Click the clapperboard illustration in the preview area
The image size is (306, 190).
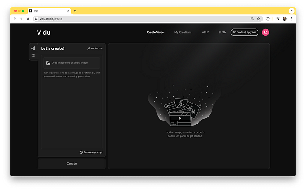point(182,112)
